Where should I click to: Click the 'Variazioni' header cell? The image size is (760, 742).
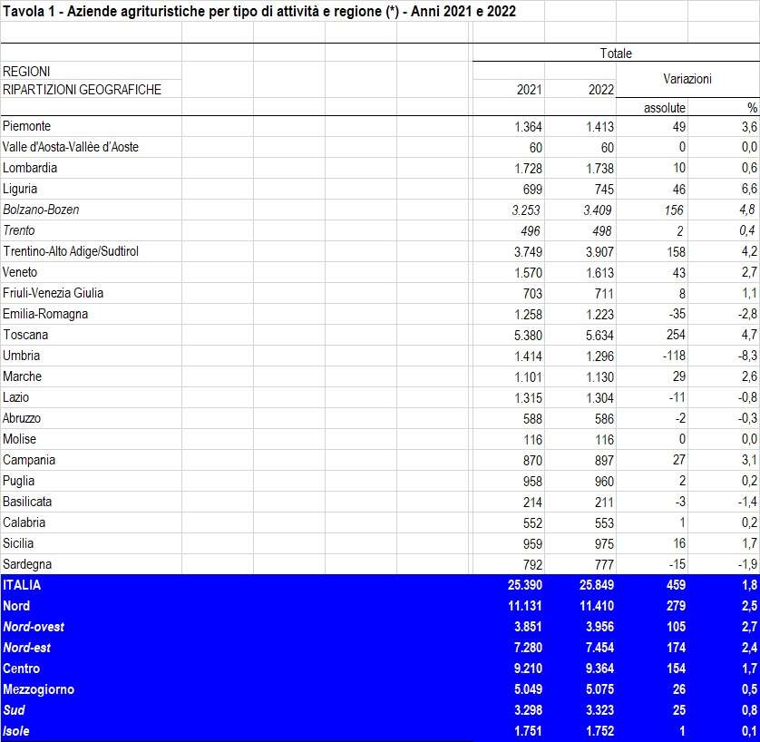(687, 80)
